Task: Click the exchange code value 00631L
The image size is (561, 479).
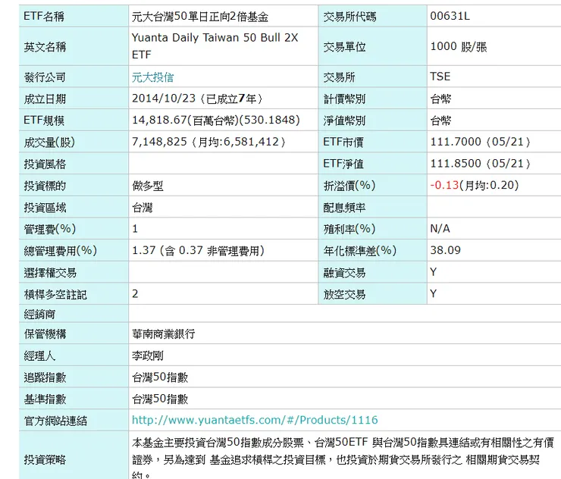Action: click(450, 16)
